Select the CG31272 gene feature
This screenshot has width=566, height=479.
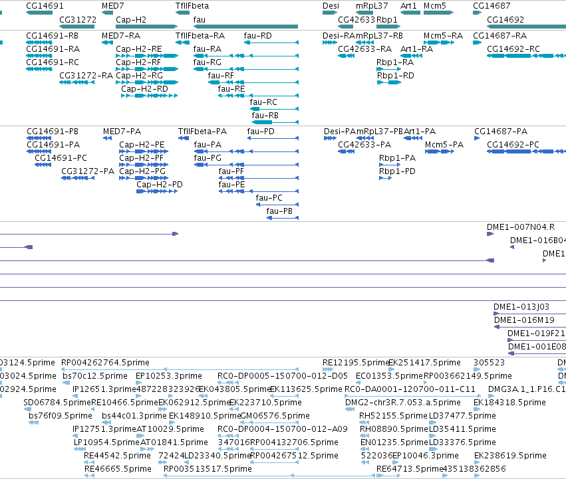77,27
